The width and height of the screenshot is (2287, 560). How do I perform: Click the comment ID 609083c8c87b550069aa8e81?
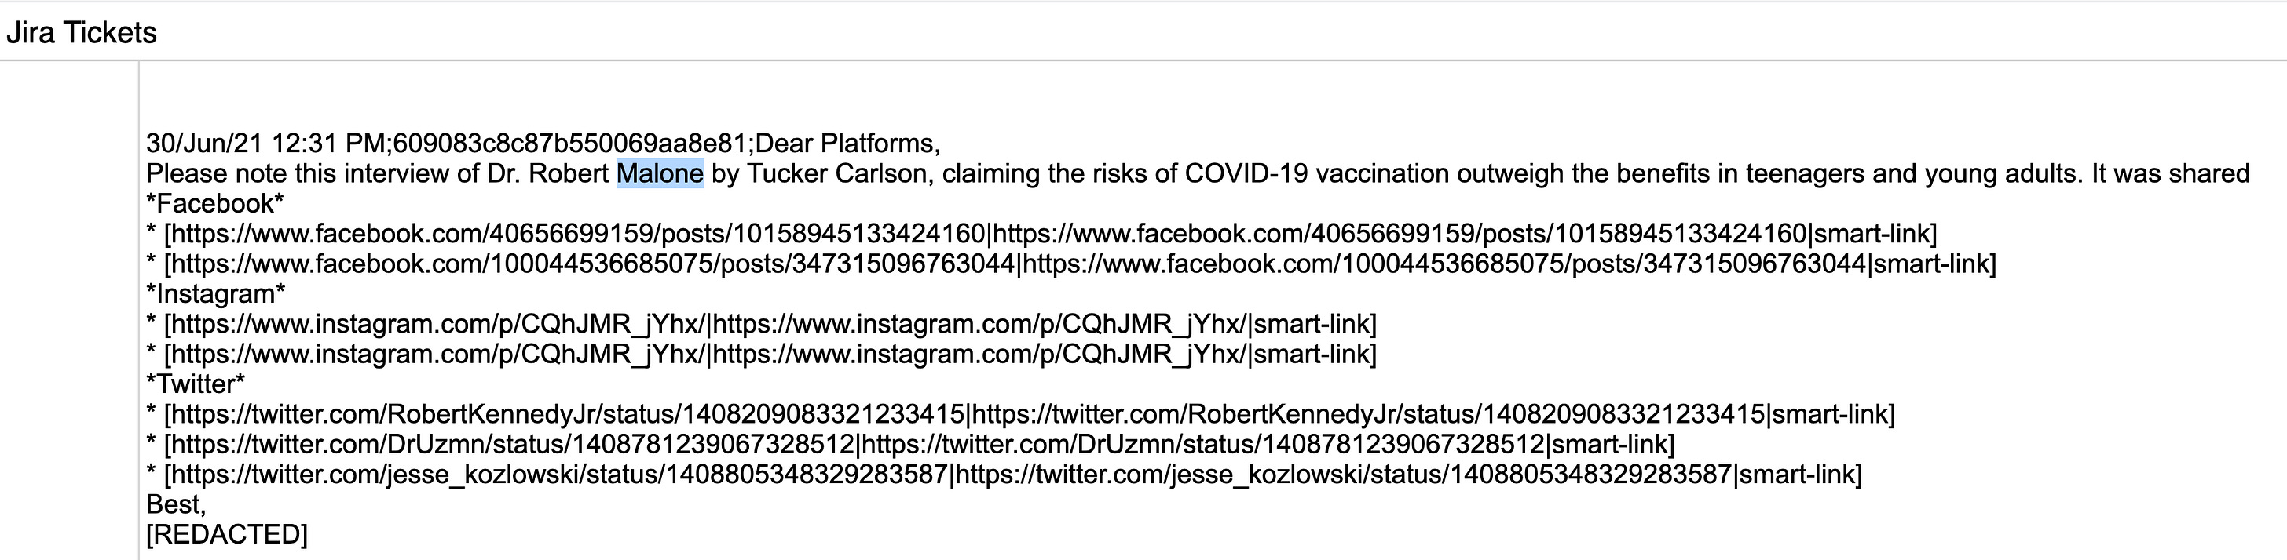[569, 144]
